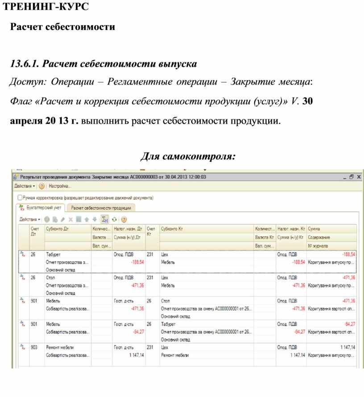Click the posting icon of the Табурет row
Viewport: 364px width, 397px height.
[x=23, y=254]
